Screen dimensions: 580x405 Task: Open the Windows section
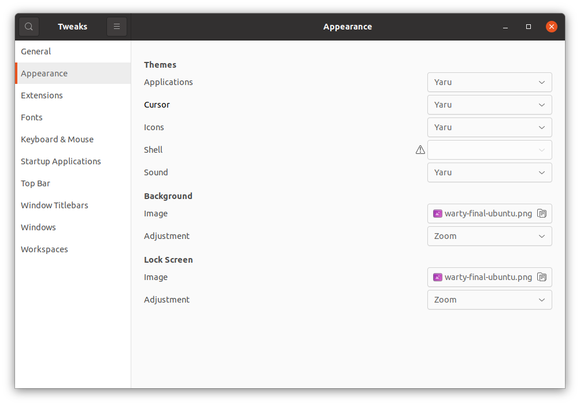(73, 227)
